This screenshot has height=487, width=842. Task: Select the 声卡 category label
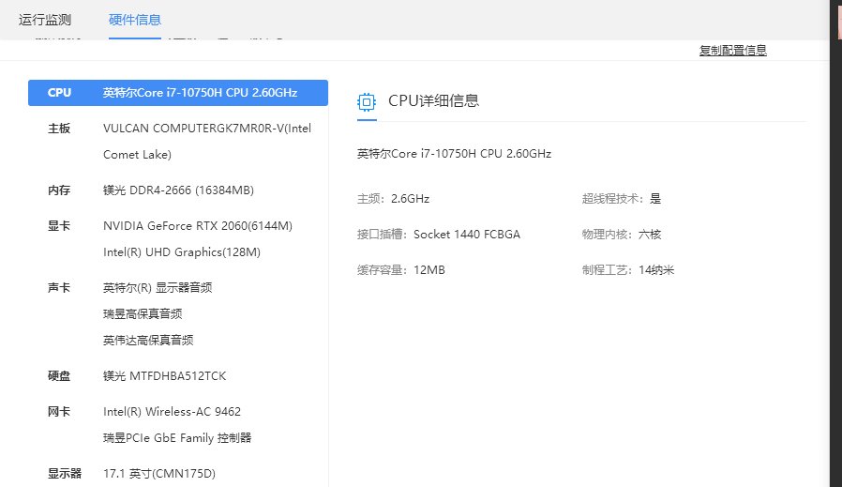coord(59,288)
